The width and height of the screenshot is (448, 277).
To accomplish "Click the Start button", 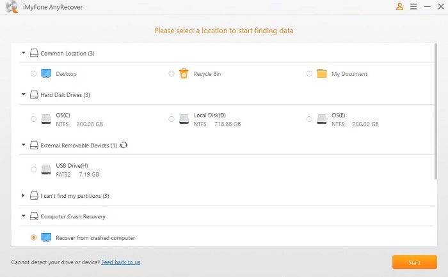I will pos(414,262).
